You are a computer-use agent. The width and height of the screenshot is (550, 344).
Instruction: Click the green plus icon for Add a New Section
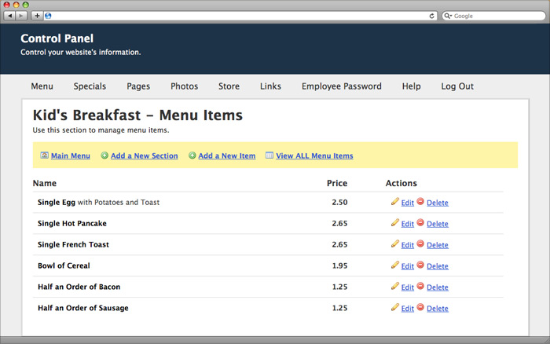[104, 156]
